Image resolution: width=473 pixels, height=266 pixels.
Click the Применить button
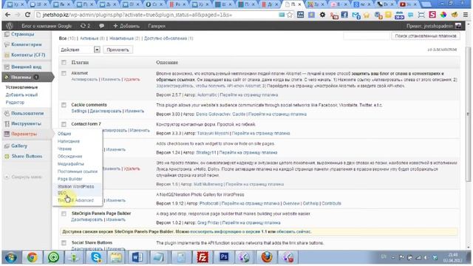point(118,50)
